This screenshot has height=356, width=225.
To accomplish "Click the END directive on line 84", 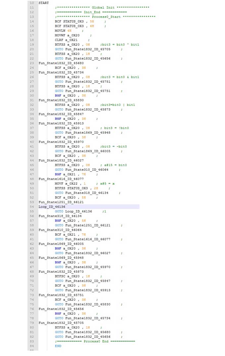I will point(58,346).
